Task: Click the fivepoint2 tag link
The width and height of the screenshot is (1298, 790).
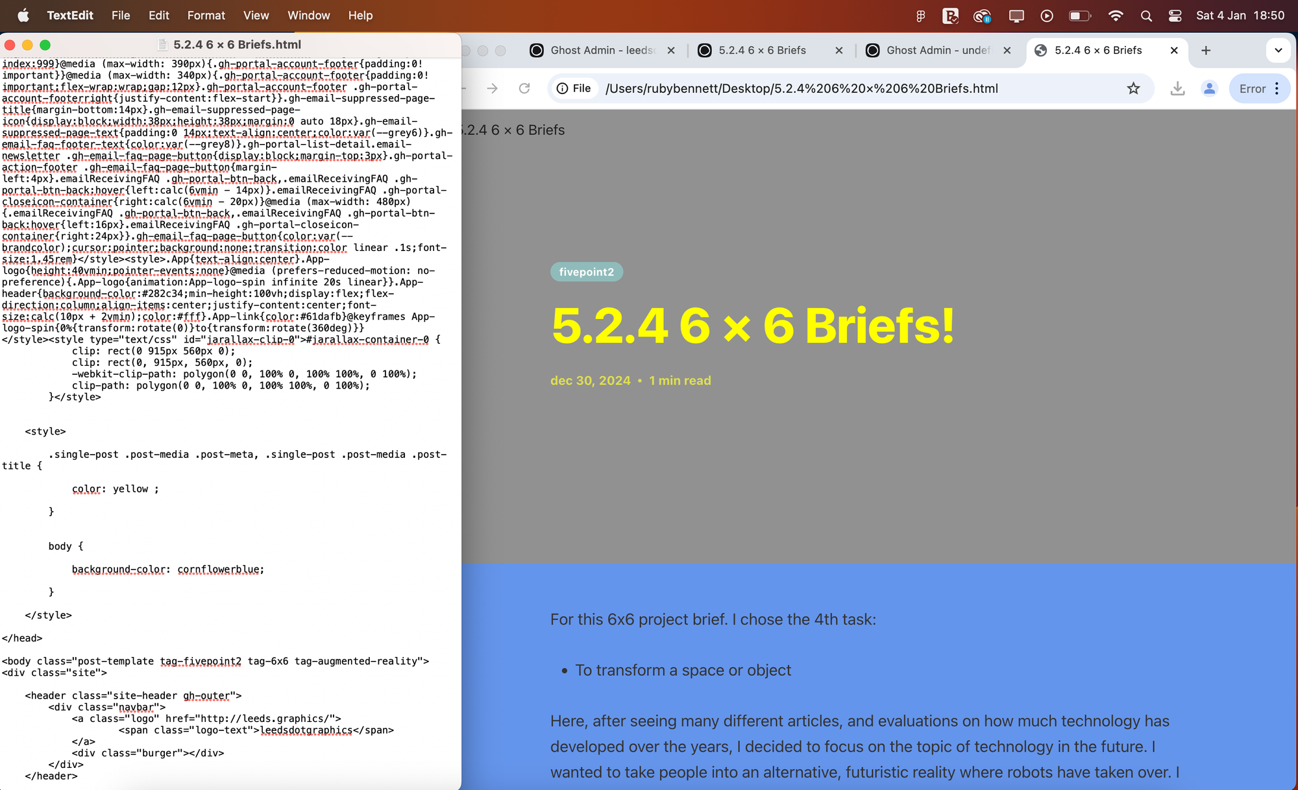Action: [x=586, y=272]
